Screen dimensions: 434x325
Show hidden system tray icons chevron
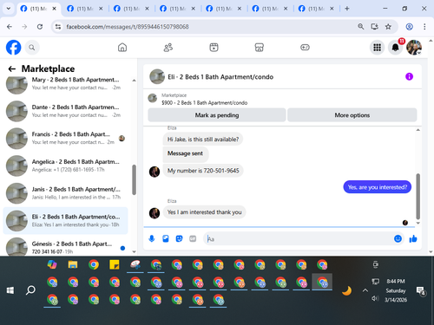[x=365, y=290]
